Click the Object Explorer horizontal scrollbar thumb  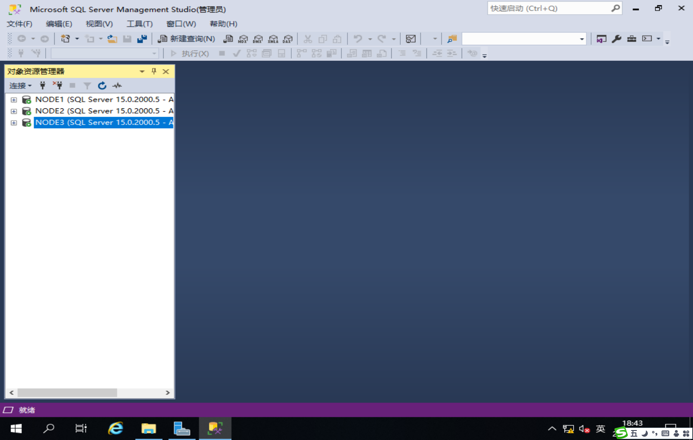tap(67, 393)
